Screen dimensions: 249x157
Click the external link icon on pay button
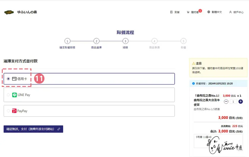[x=59, y=129]
